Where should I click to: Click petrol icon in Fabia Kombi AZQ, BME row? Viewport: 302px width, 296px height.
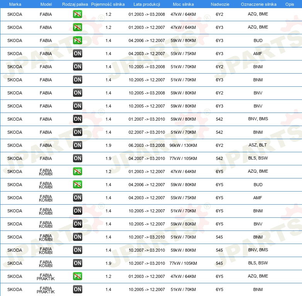coord(77,171)
